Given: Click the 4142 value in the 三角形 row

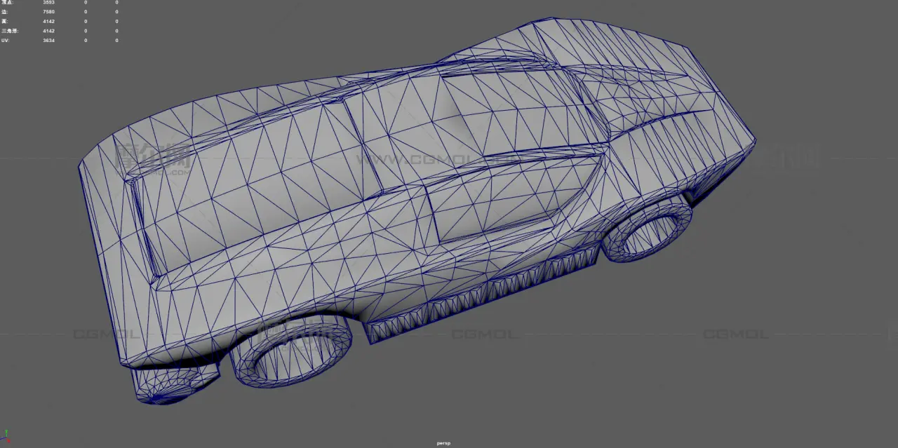Looking at the screenshot, I should pyautogui.click(x=48, y=31).
